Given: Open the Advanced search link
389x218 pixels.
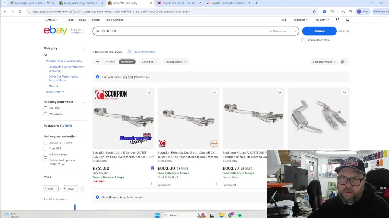Looking at the screenshot, I should [x=344, y=31].
